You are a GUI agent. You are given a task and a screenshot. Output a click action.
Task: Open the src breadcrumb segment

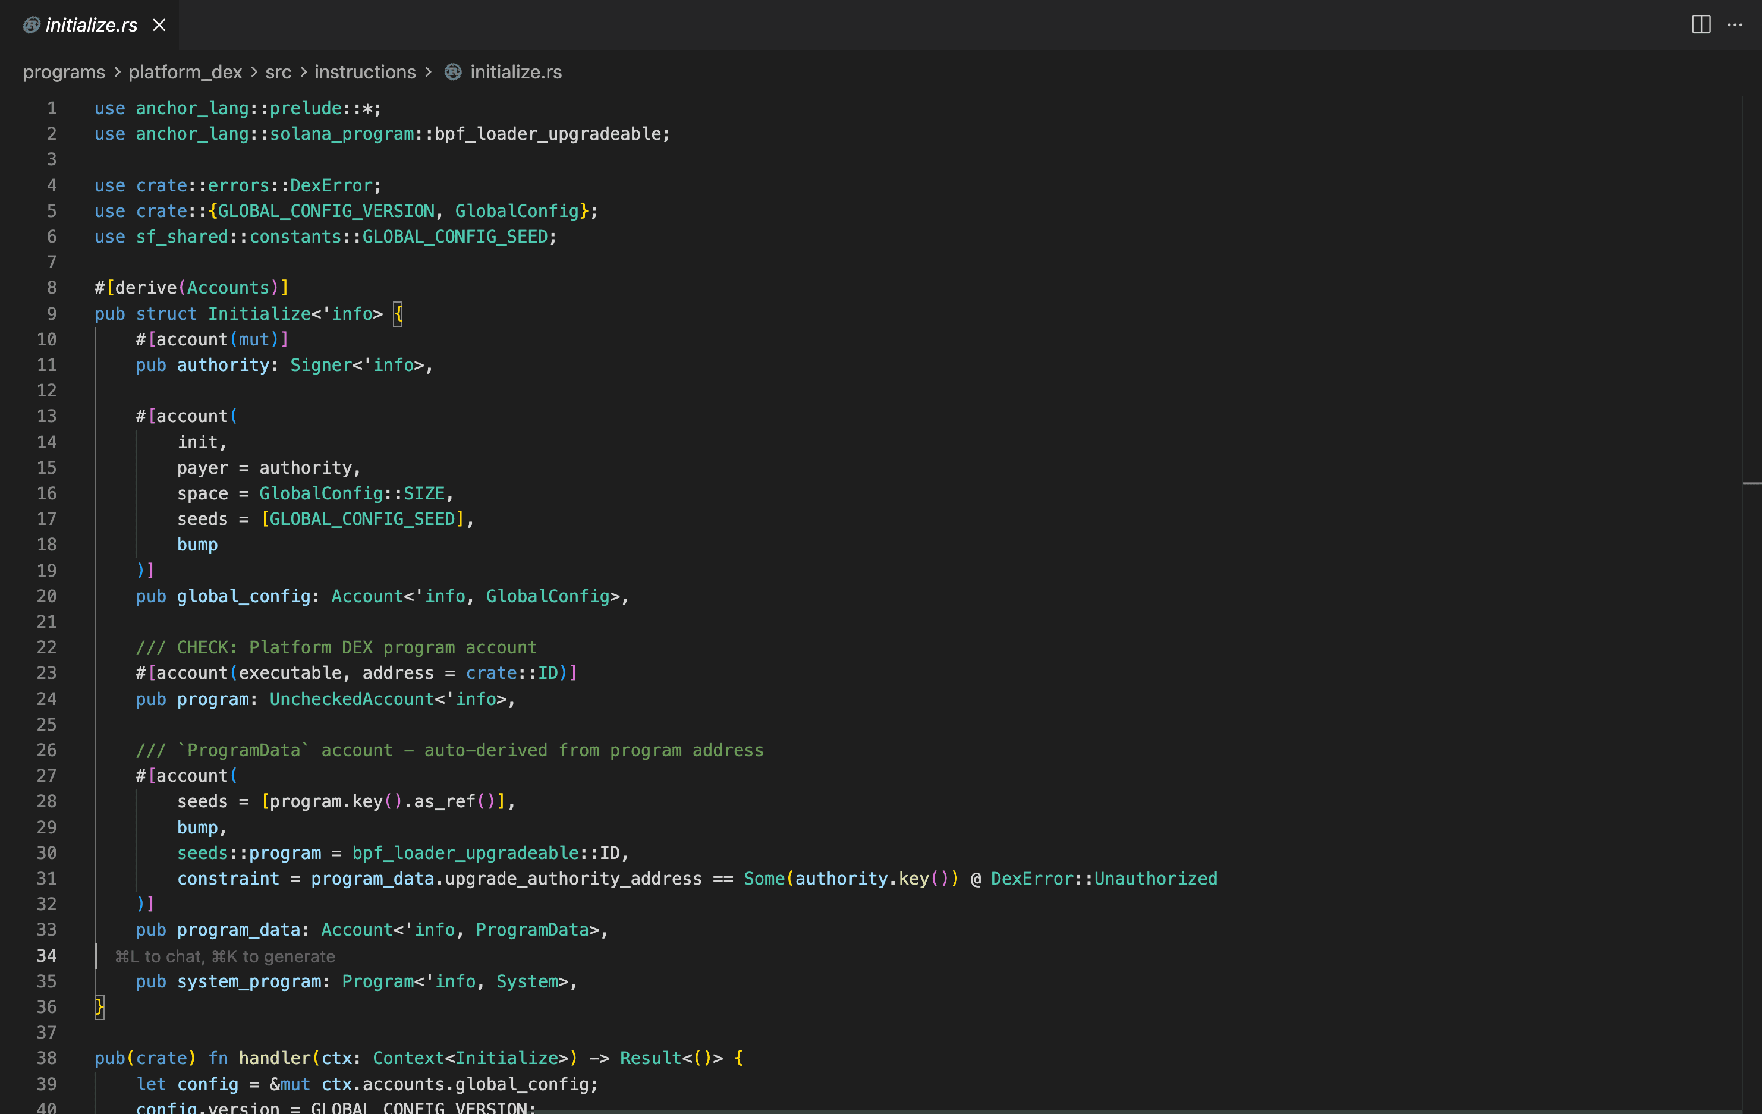(x=278, y=72)
